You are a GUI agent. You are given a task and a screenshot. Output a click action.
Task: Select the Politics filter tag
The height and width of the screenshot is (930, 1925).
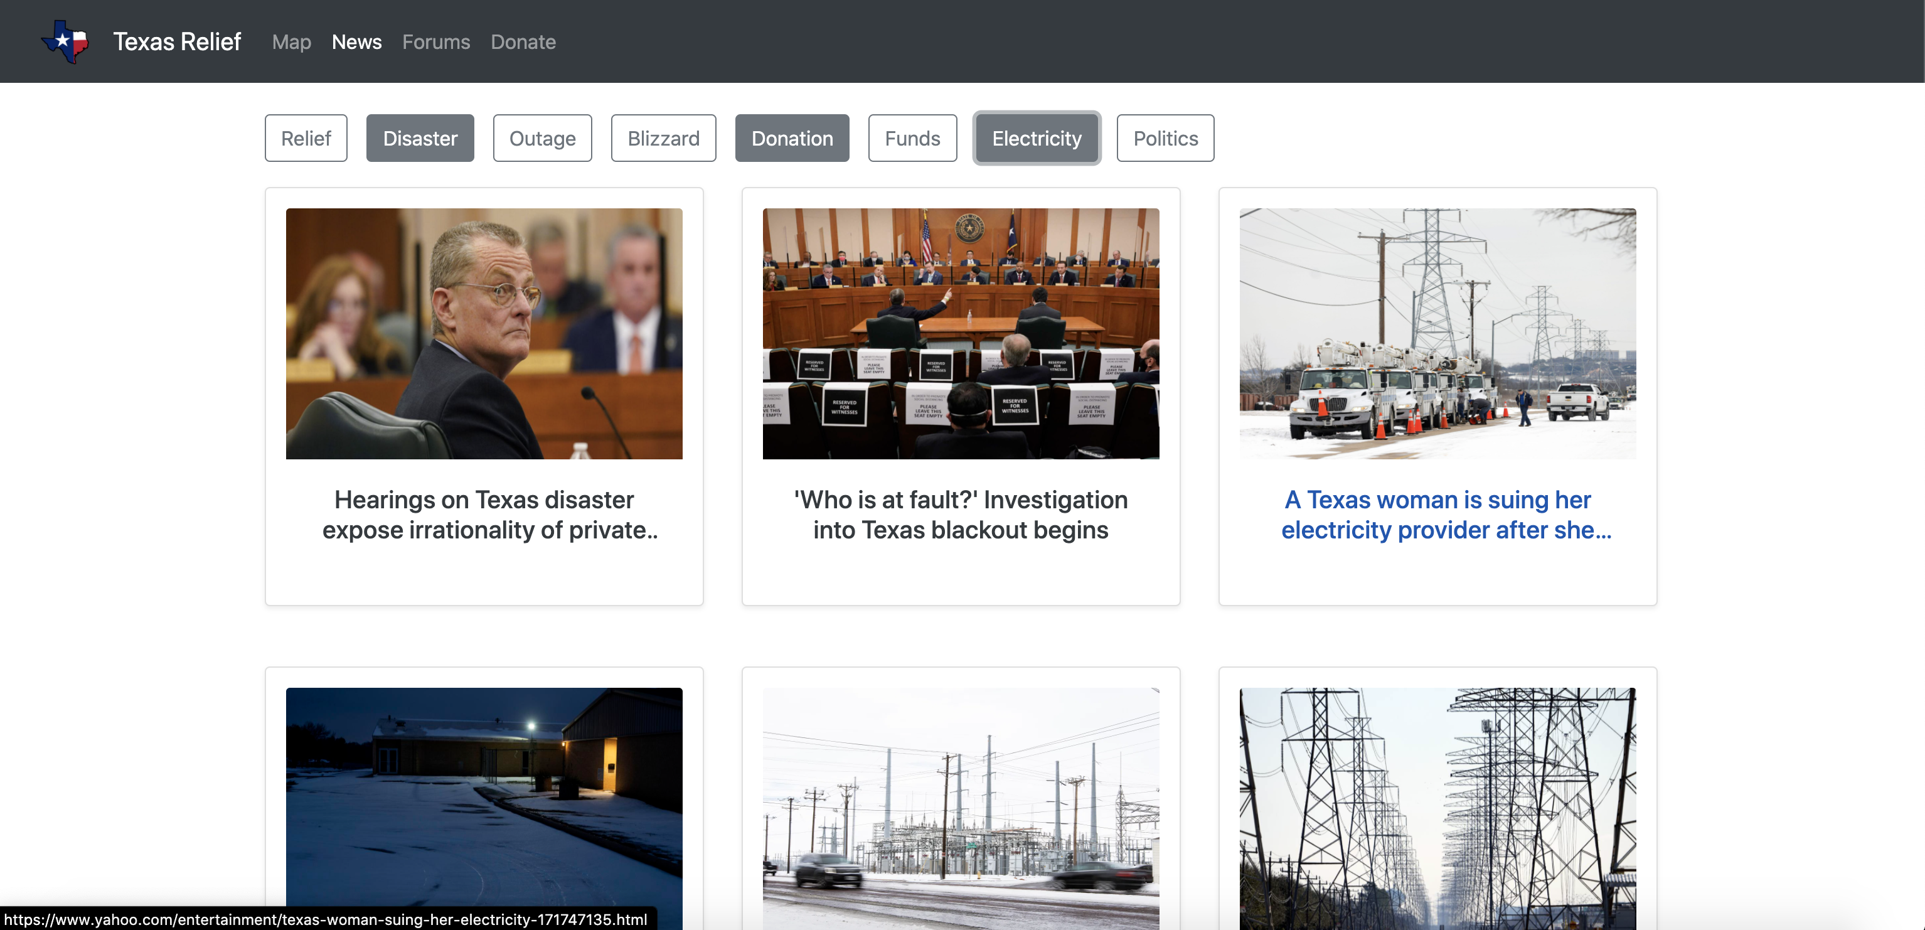pos(1165,138)
